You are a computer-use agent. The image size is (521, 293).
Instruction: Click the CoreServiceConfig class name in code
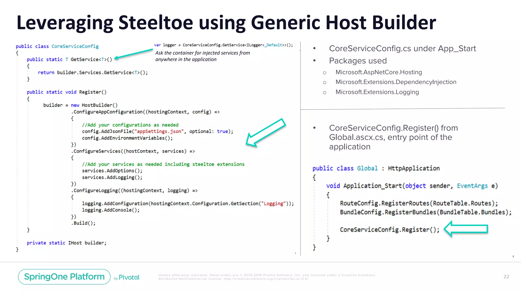pyautogui.click(x=75, y=46)
